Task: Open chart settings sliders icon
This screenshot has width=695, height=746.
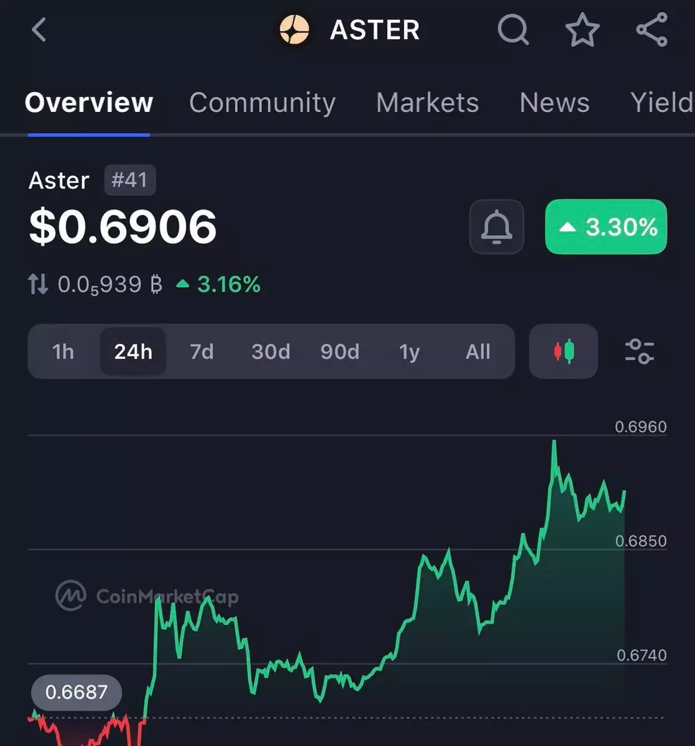Action: (x=639, y=351)
